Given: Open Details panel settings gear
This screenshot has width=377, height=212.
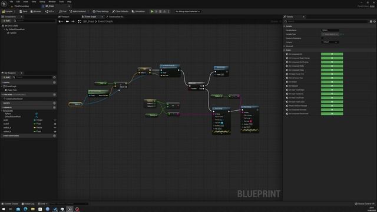Looking at the screenshot, I should 375,21.
